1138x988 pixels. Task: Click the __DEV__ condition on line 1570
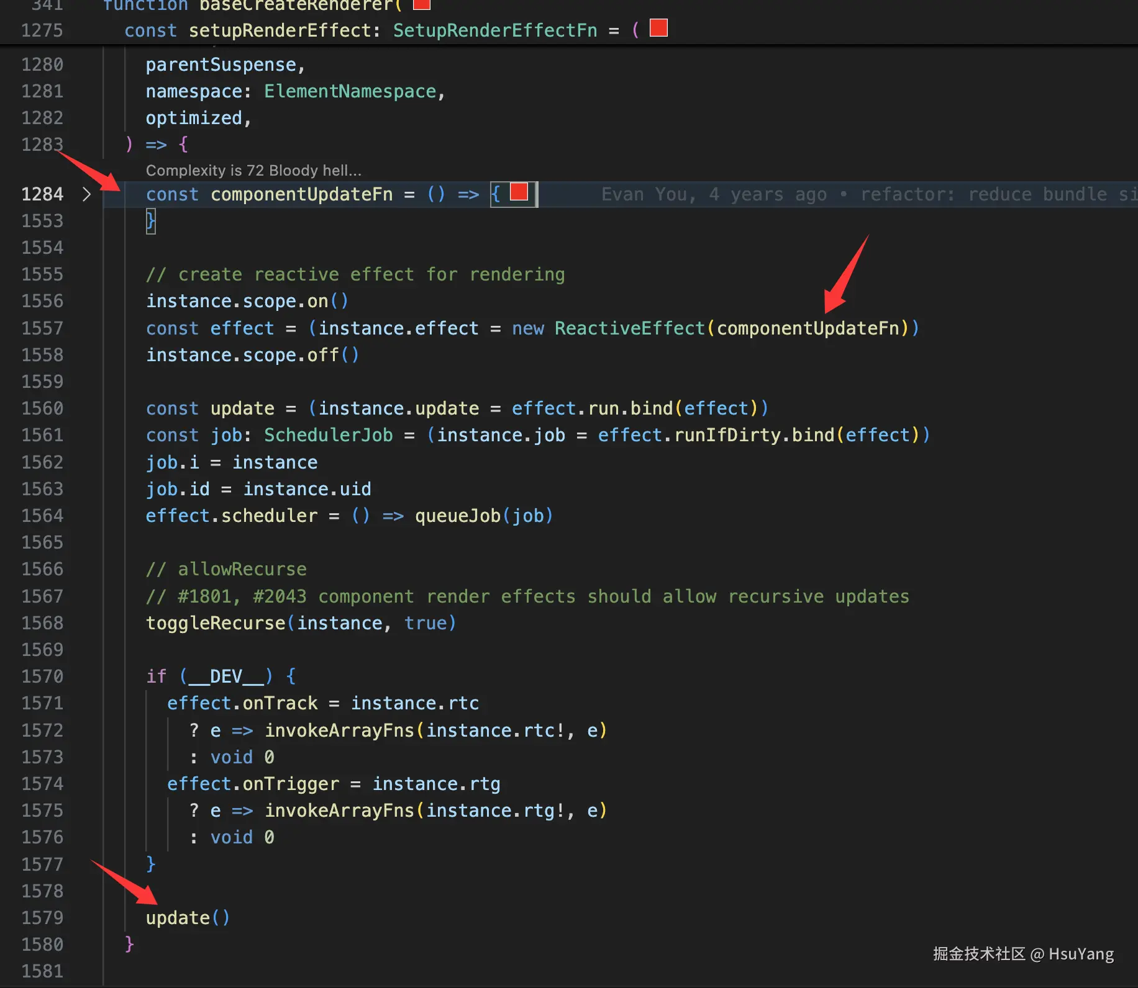tap(226, 676)
